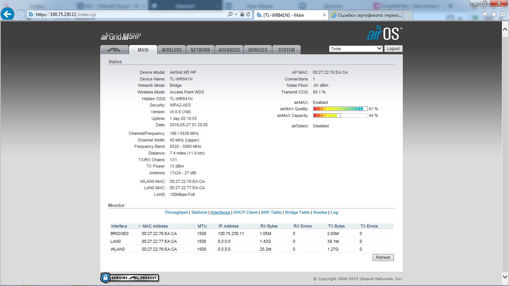This screenshot has height=286, width=509.
Task: Click the search magnifier in address bar
Action: point(230,14)
